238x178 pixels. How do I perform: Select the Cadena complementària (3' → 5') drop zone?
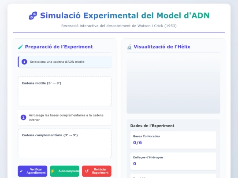(x=65, y=143)
